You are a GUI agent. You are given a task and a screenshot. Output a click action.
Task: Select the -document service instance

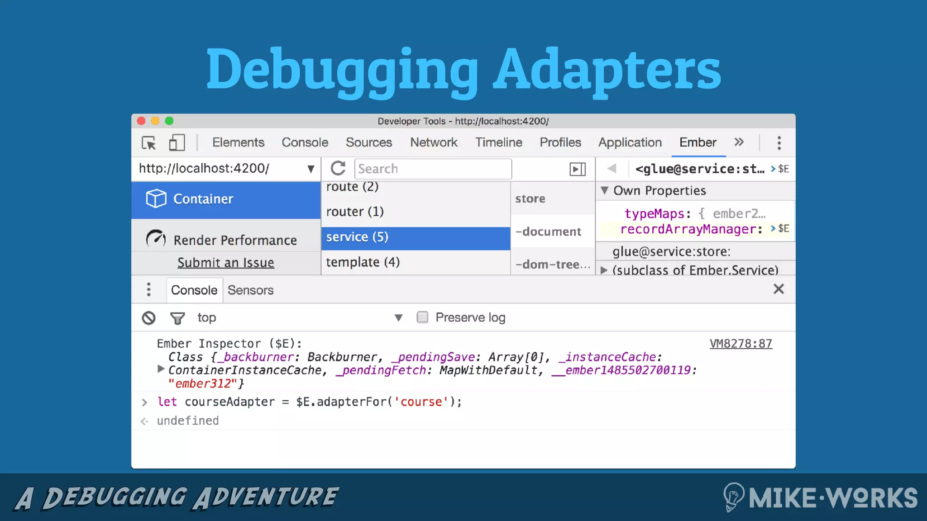pyautogui.click(x=552, y=232)
